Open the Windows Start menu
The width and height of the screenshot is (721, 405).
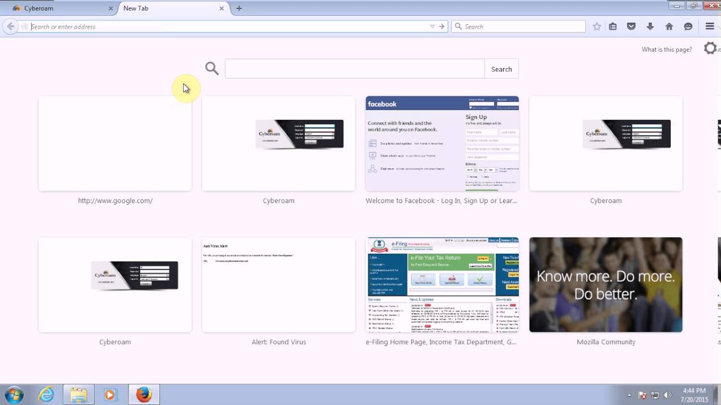coord(14,395)
